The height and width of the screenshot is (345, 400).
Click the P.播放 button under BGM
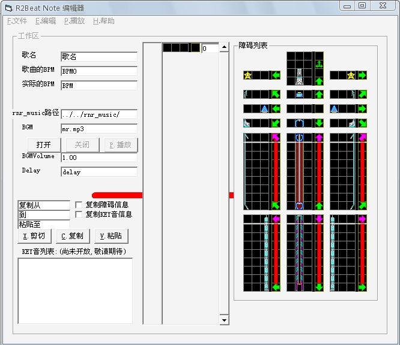(x=121, y=145)
